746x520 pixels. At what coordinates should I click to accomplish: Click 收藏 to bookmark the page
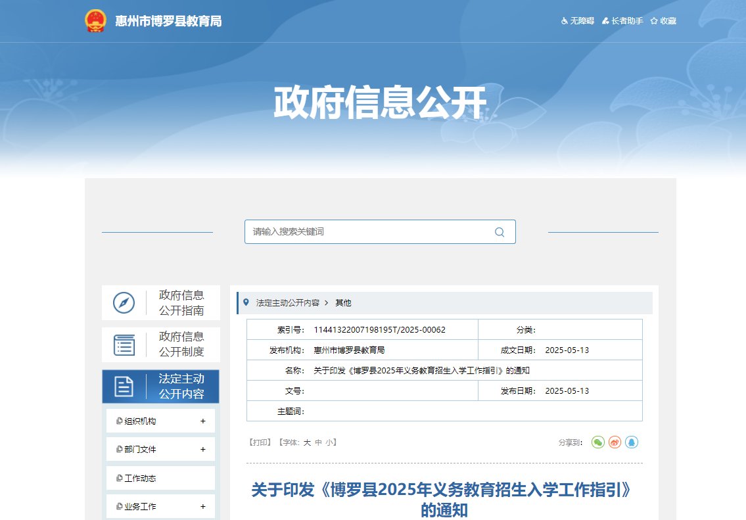click(x=663, y=21)
